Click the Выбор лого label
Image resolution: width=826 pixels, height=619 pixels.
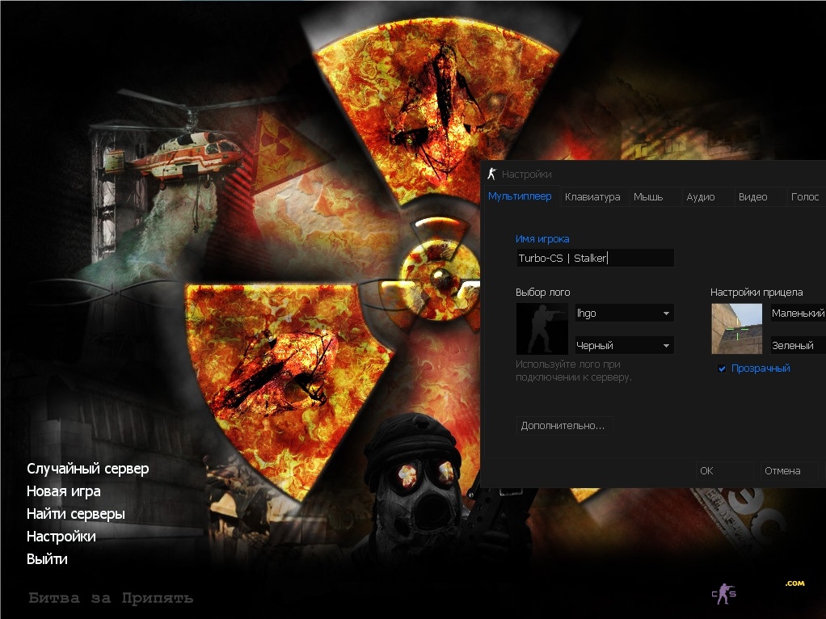point(543,293)
